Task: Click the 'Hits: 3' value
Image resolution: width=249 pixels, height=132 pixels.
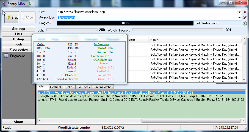Action: pyautogui.click(x=72, y=64)
